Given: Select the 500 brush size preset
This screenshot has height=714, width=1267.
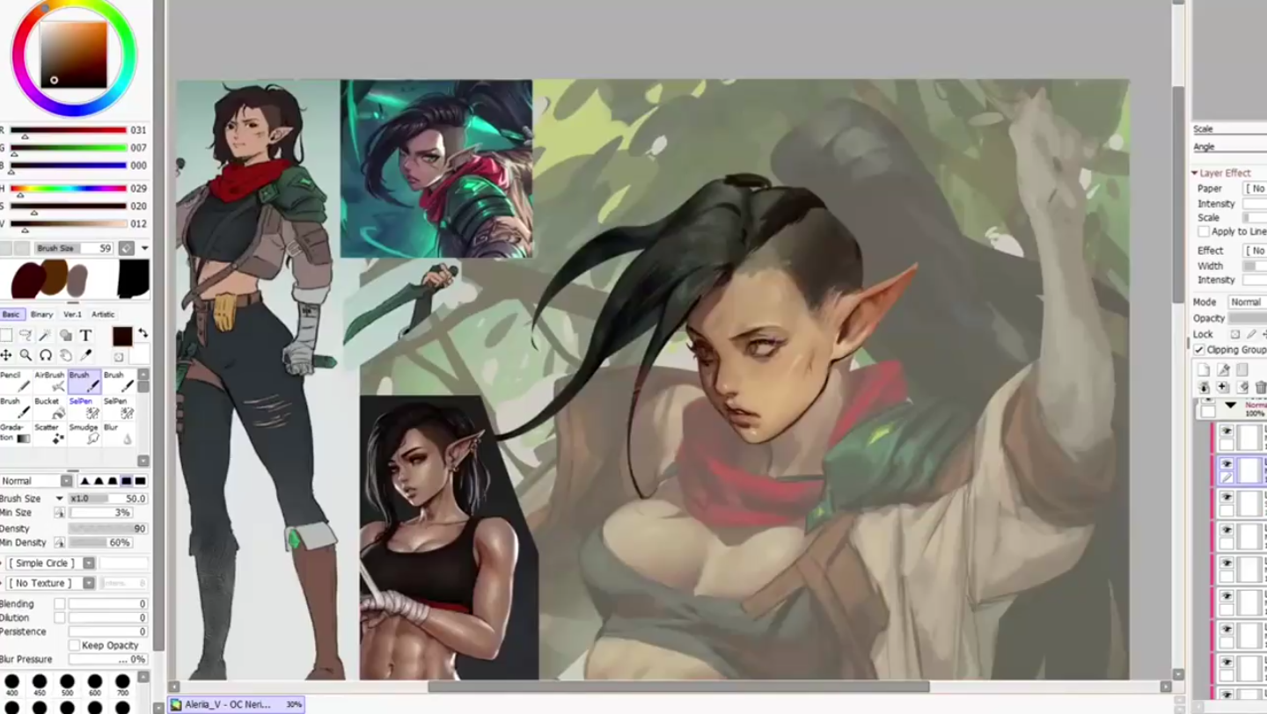Looking at the screenshot, I should (x=67, y=682).
